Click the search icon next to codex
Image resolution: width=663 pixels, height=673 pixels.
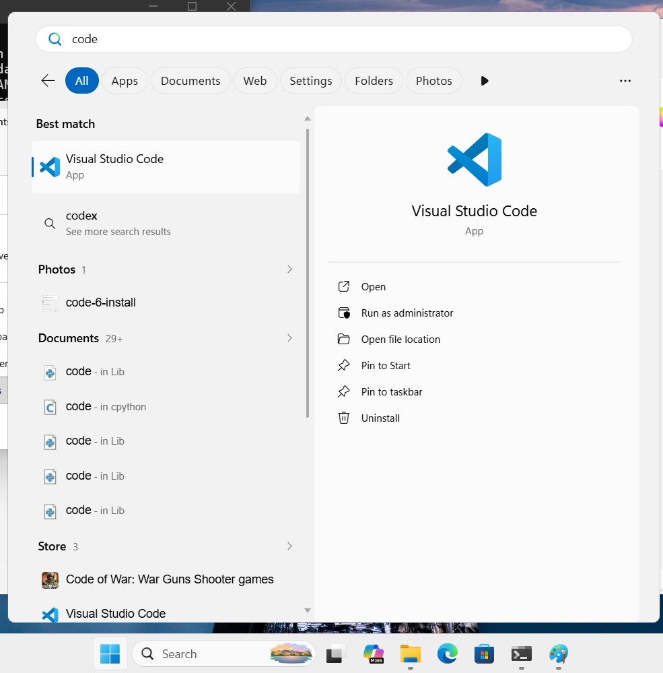coord(50,223)
